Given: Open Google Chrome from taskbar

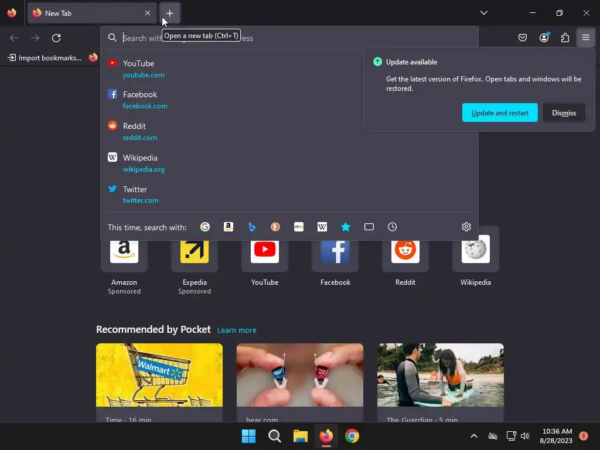Looking at the screenshot, I should coord(352,436).
